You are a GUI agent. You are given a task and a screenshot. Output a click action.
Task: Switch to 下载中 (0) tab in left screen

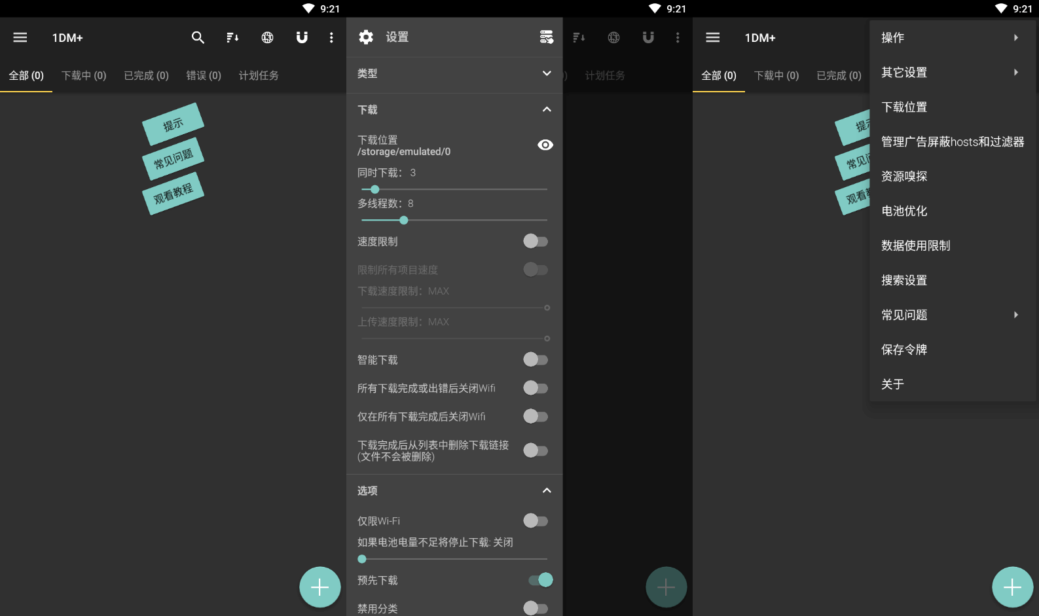84,75
